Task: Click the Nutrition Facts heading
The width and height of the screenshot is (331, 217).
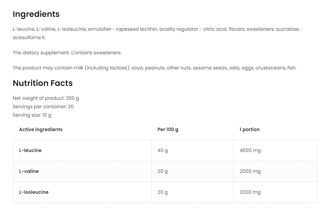Action: click(x=42, y=83)
